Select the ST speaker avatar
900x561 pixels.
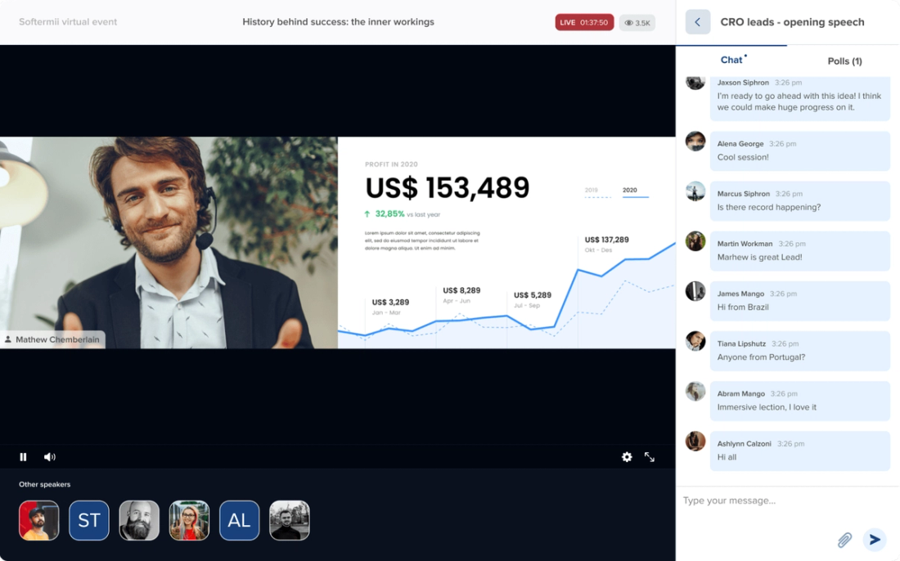89,520
